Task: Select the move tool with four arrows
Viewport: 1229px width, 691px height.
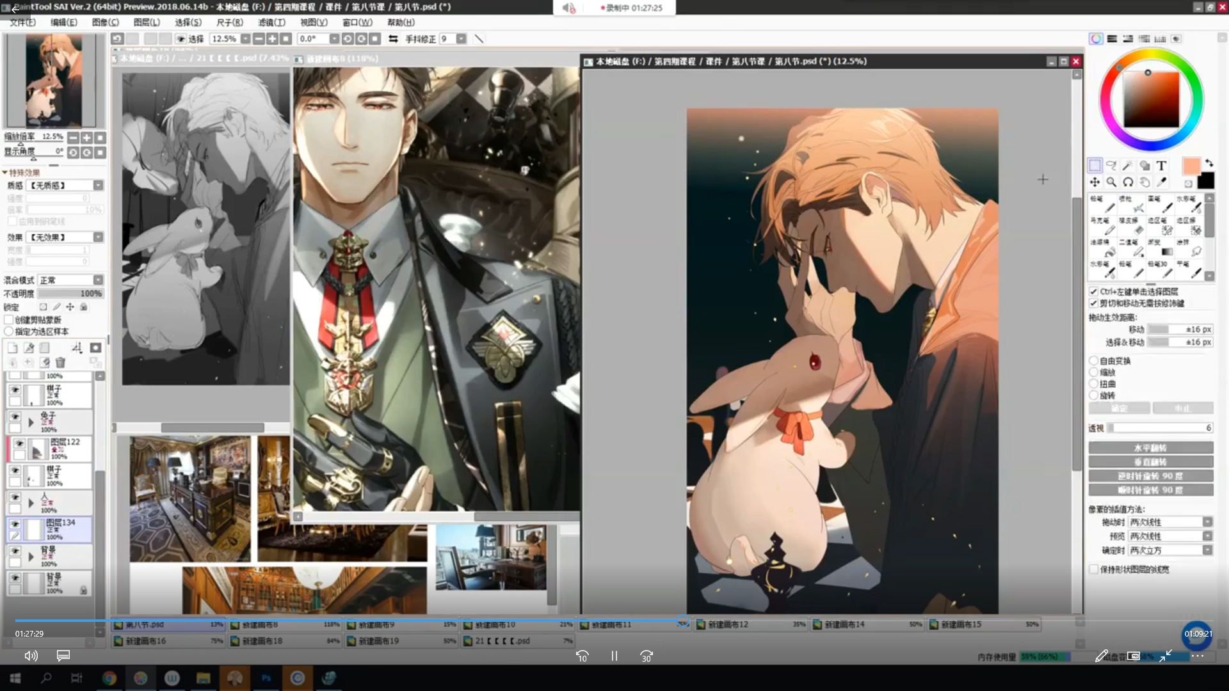Action: click(1095, 182)
